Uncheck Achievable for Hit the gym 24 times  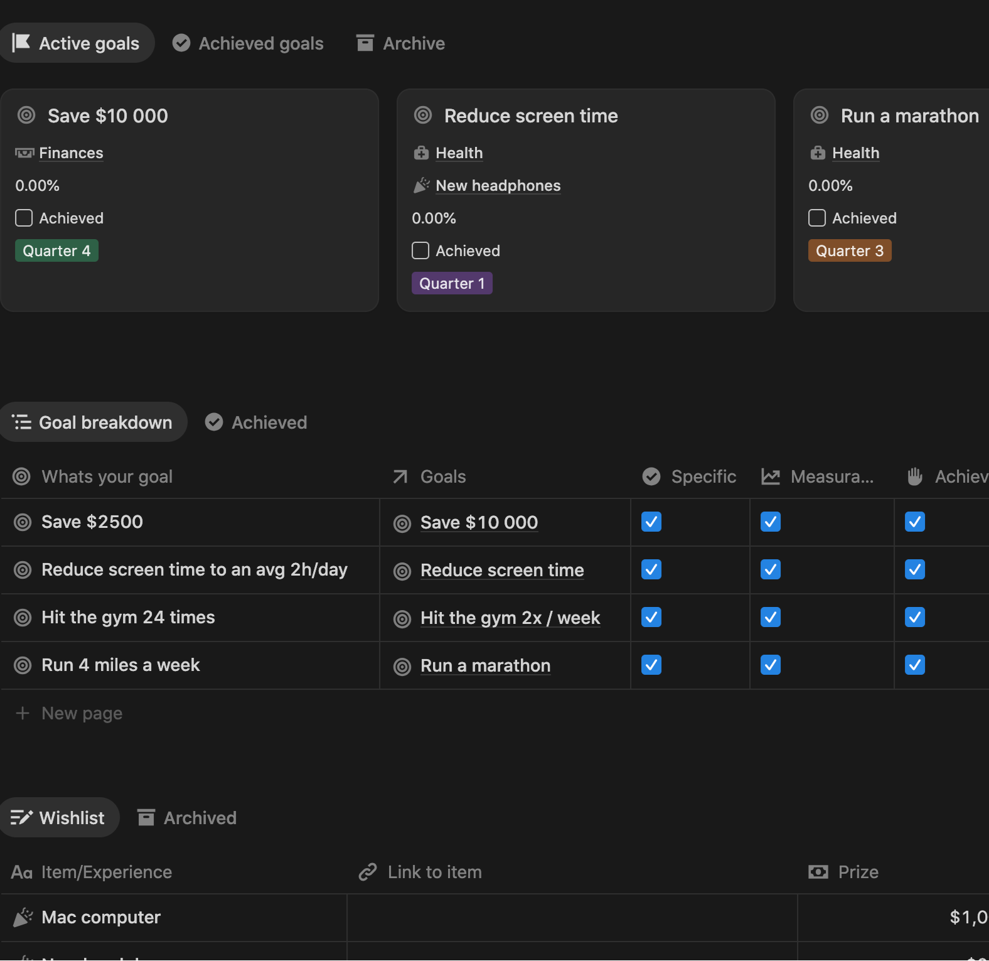pos(915,617)
